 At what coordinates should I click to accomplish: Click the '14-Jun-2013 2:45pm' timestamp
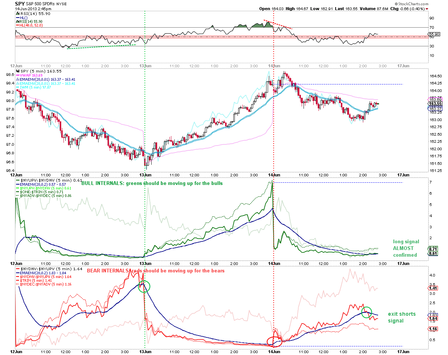coord(34,8)
